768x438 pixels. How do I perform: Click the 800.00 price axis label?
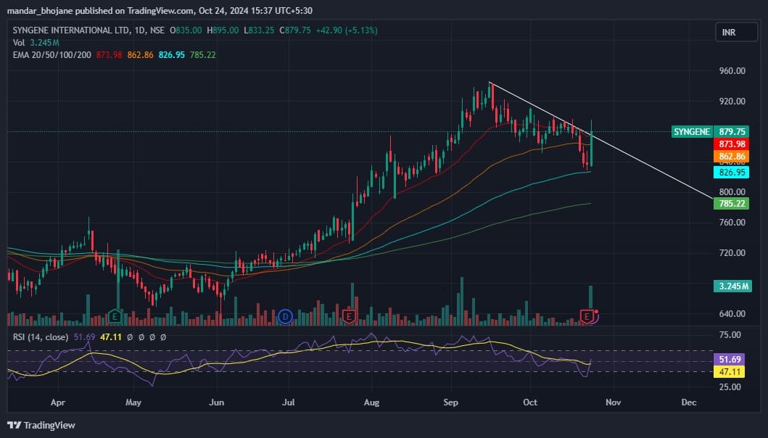[732, 192]
